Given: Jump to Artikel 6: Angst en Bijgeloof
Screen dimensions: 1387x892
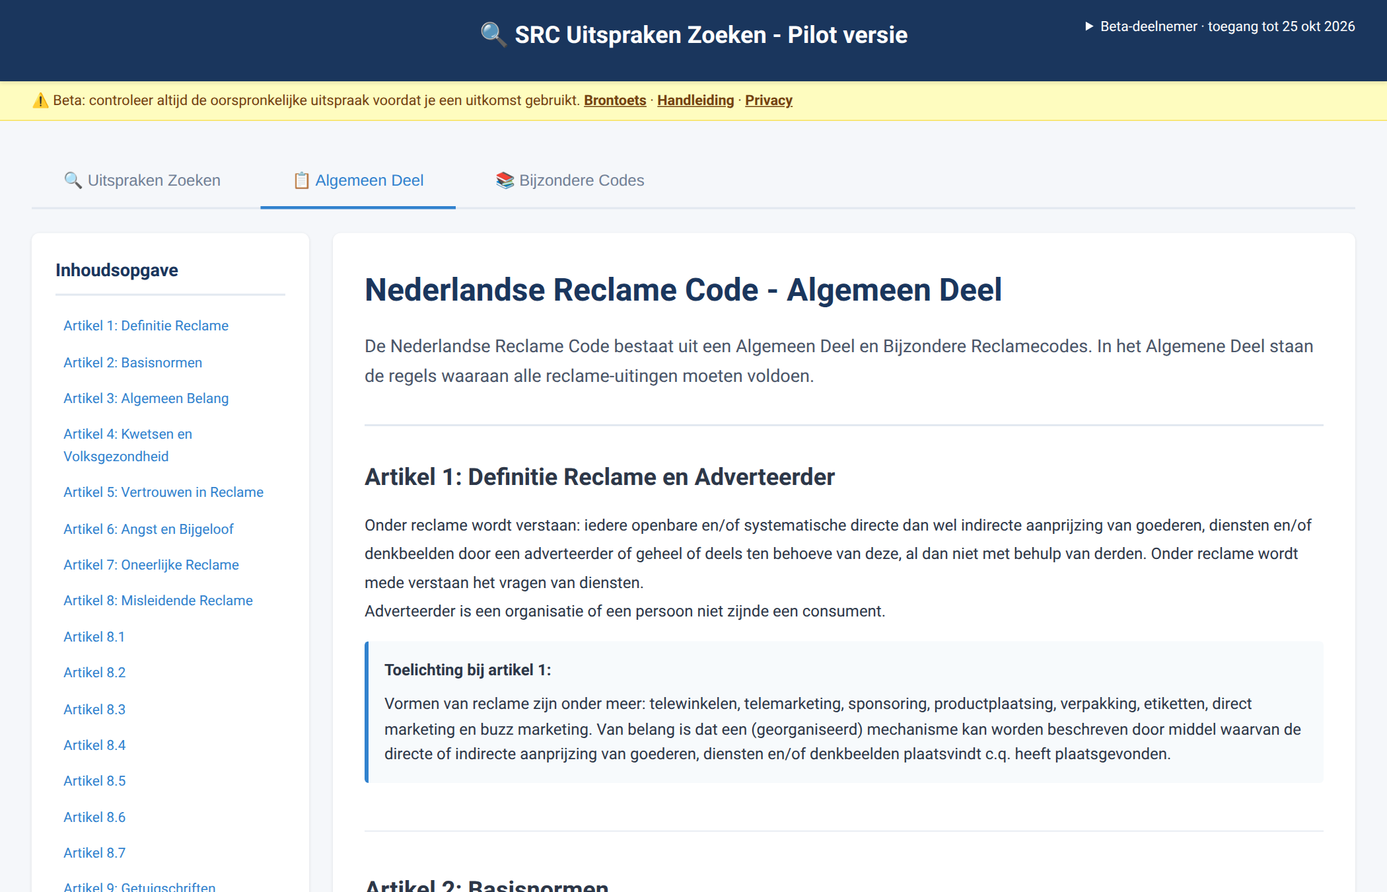Looking at the screenshot, I should (x=149, y=529).
